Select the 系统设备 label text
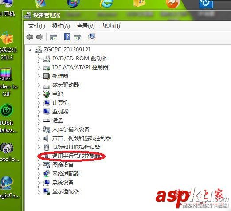231x211 pixels. tap(63, 183)
